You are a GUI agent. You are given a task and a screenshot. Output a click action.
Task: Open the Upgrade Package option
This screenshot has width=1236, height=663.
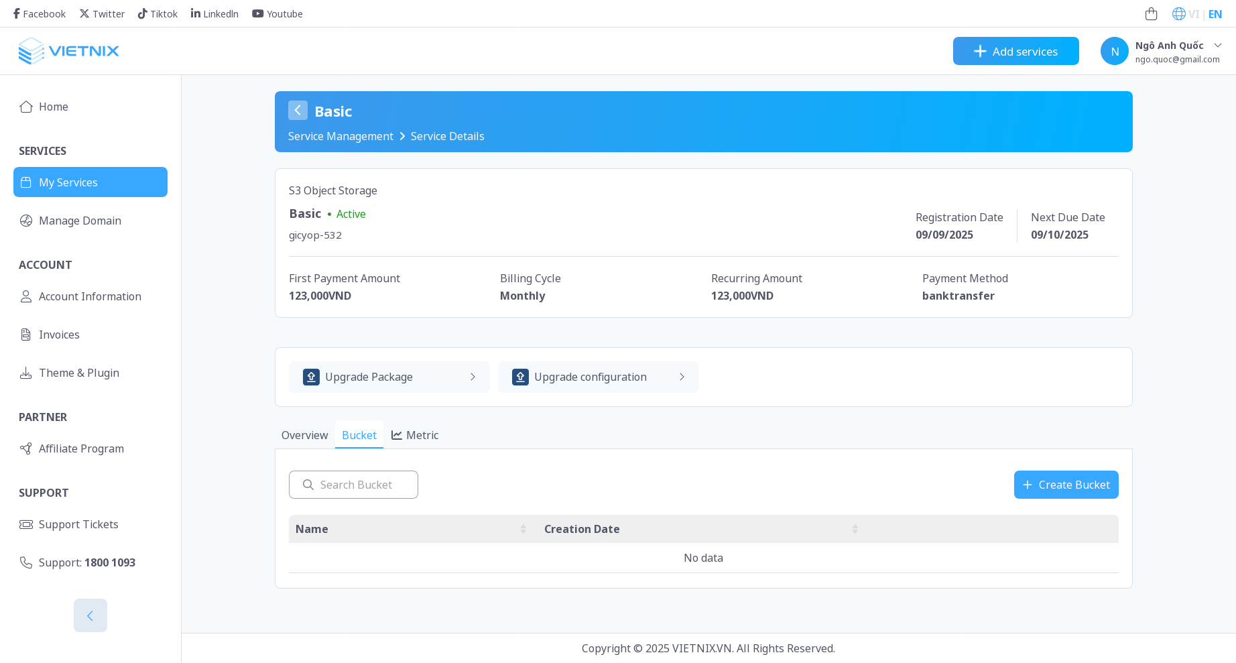(389, 377)
